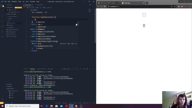Open Windows Start menu
The width and height of the screenshot is (192, 108).
2,106
